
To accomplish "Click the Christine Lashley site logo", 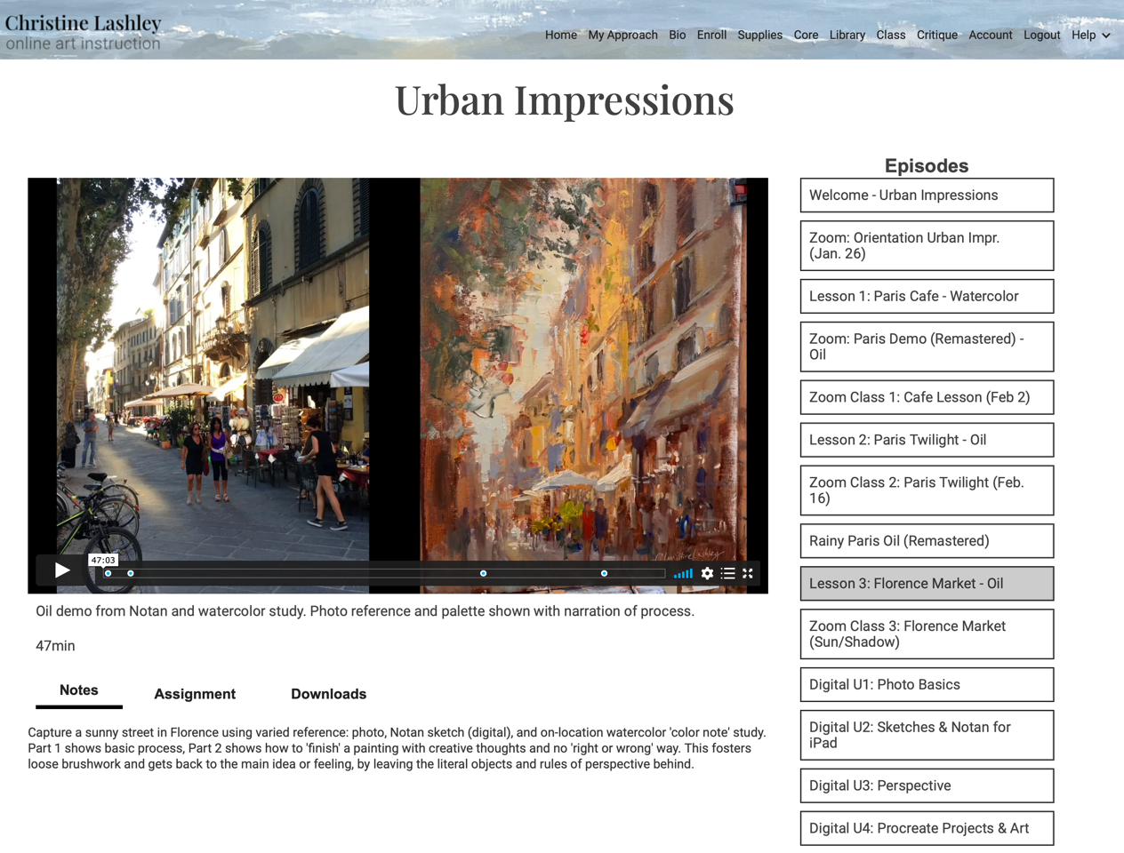I will [84, 32].
